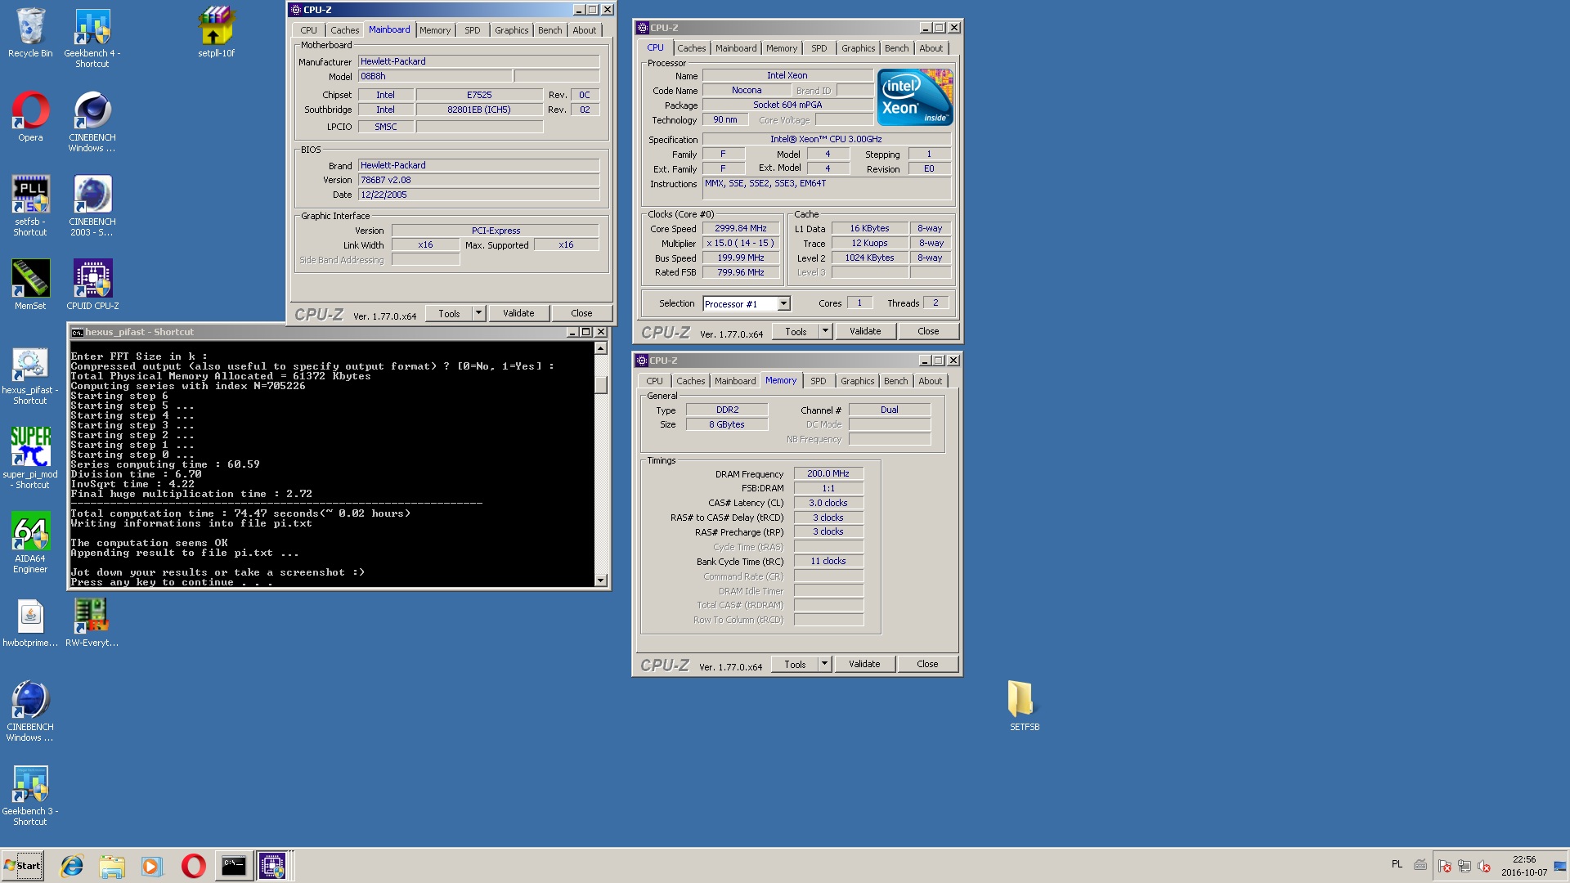Click the Chipset E7525 field
This screenshot has height=883, width=1570.
[x=479, y=95]
